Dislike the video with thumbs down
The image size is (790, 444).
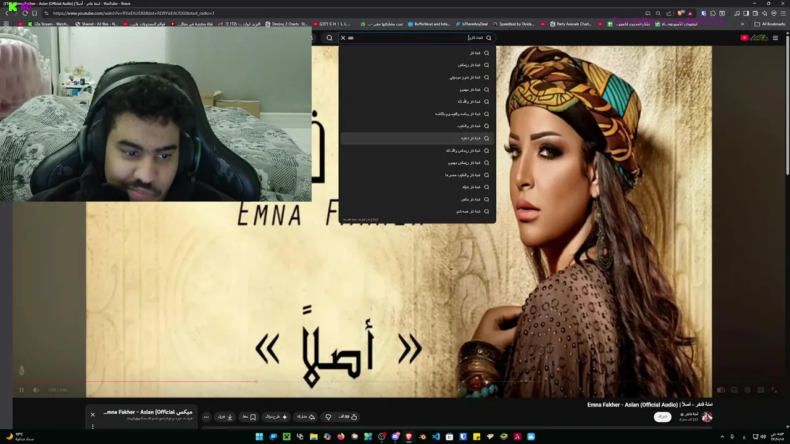point(328,417)
